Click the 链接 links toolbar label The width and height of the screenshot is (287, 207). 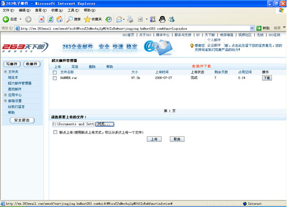tap(277, 28)
